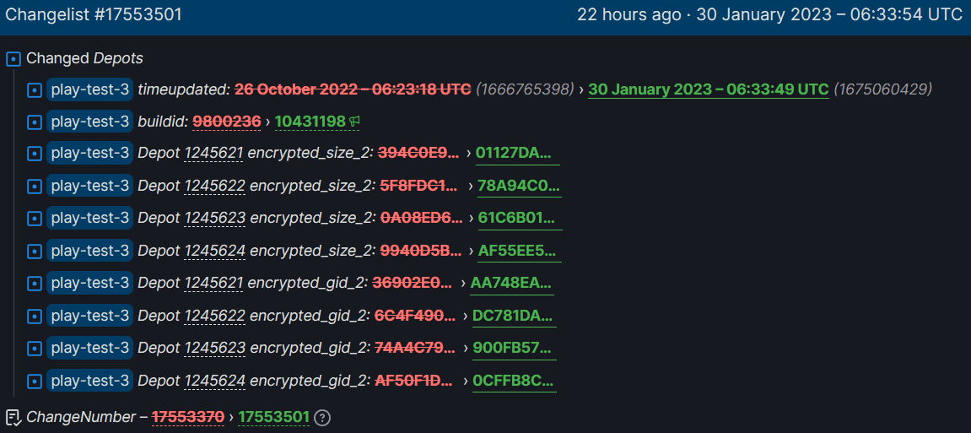Click the megaphone icon next to buildid 10431198
Image resolution: width=971 pixels, height=433 pixels.
354,122
